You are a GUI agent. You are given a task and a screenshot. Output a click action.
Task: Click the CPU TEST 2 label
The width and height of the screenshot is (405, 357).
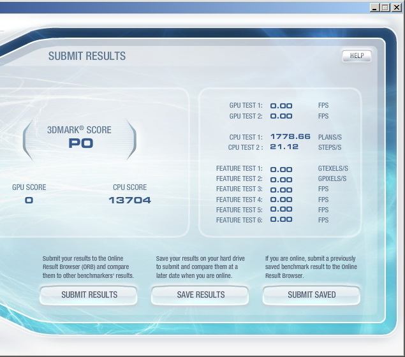tap(246, 147)
